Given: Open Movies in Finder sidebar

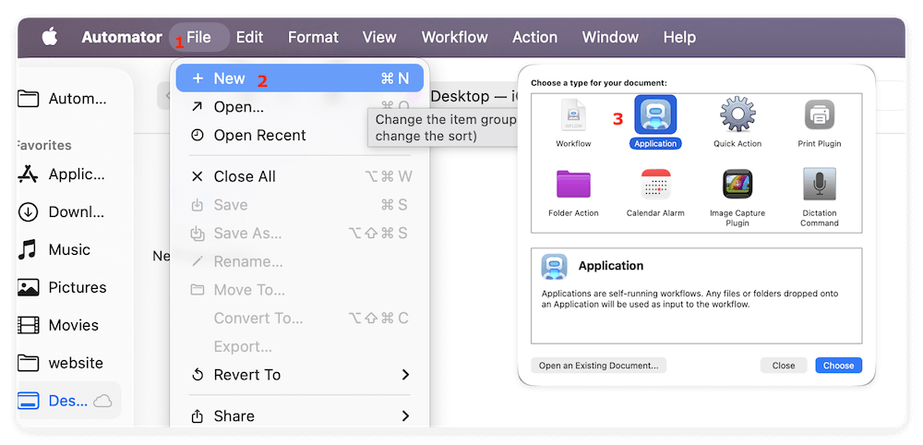Looking at the screenshot, I should [58, 325].
